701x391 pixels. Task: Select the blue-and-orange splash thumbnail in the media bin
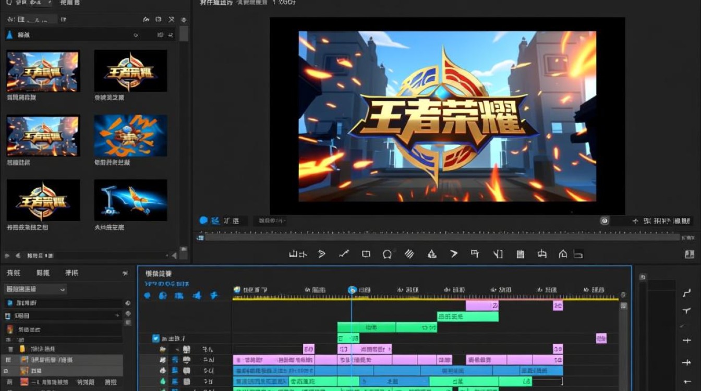coord(130,136)
